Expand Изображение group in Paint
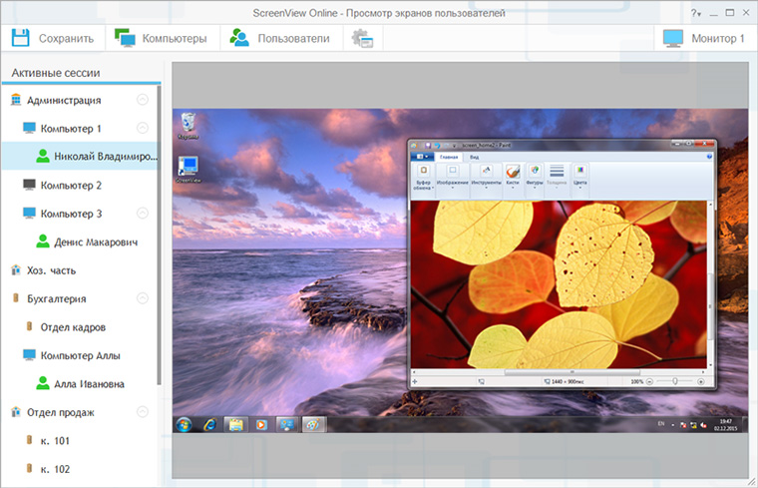The width and height of the screenshot is (758, 488). 453,177
